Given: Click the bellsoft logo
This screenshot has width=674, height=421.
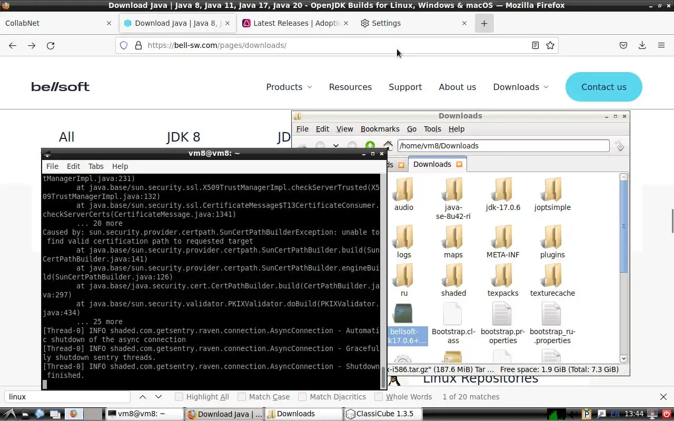Looking at the screenshot, I should coord(61,87).
